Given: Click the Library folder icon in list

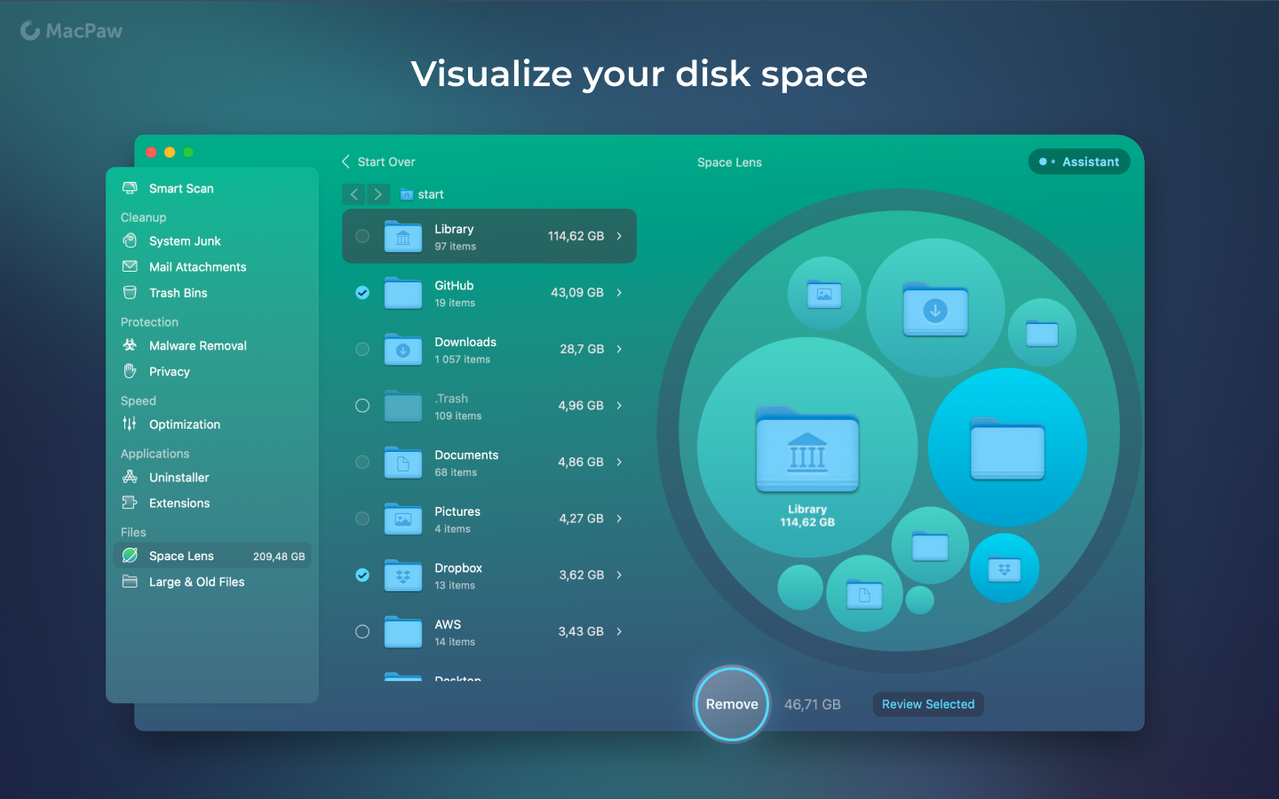Looking at the screenshot, I should (403, 236).
